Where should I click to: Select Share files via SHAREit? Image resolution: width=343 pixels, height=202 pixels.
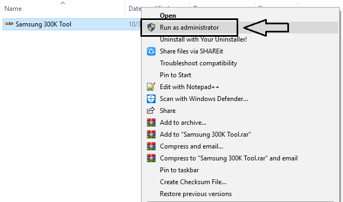tap(191, 51)
